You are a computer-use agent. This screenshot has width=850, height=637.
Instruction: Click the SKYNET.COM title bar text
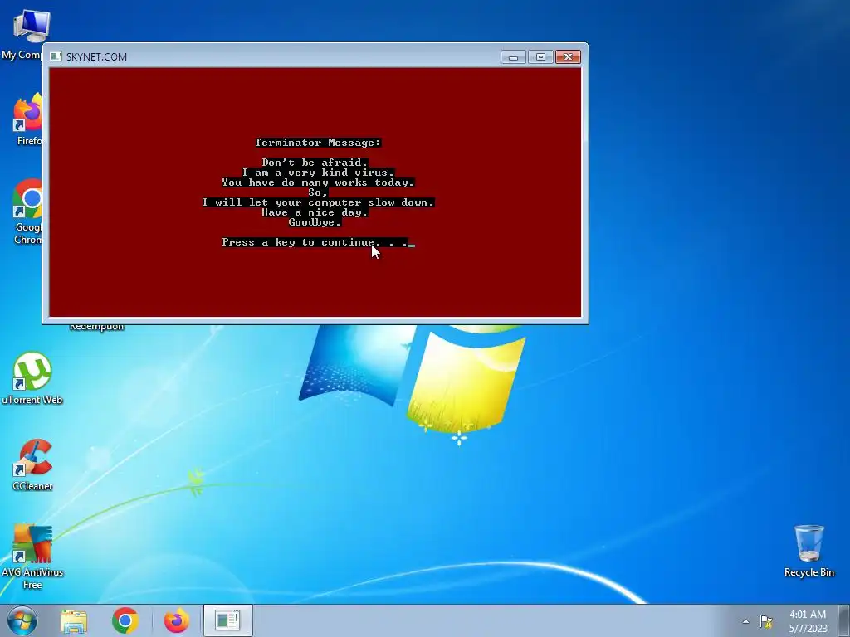(x=96, y=57)
